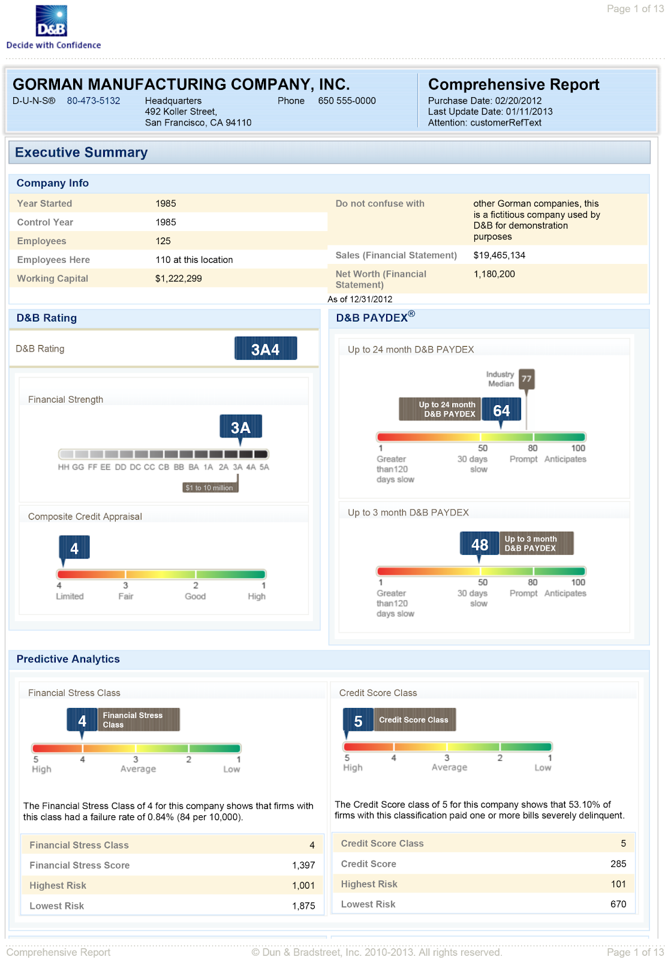Select the Control Year value 1985
The width and height of the screenshot is (671, 960).
166,222
